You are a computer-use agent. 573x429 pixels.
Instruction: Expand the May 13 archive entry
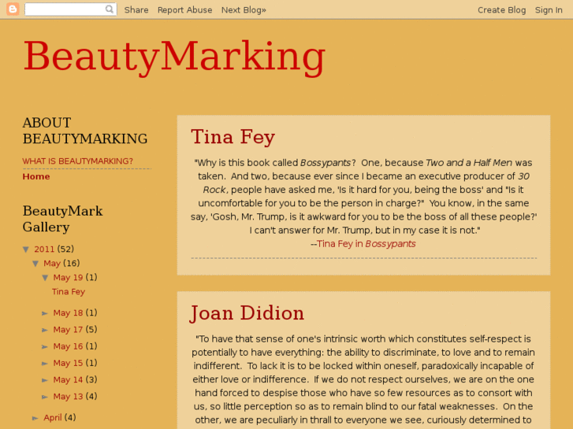click(x=45, y=398)
